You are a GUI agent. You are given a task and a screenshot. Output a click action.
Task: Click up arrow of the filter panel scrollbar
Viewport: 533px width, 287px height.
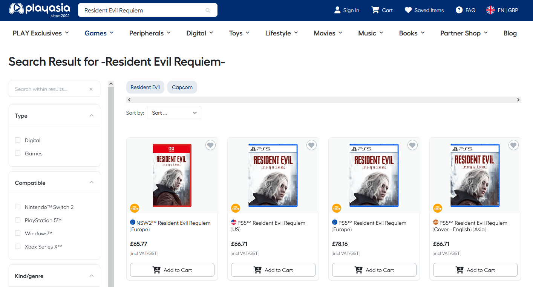[111, 84]
